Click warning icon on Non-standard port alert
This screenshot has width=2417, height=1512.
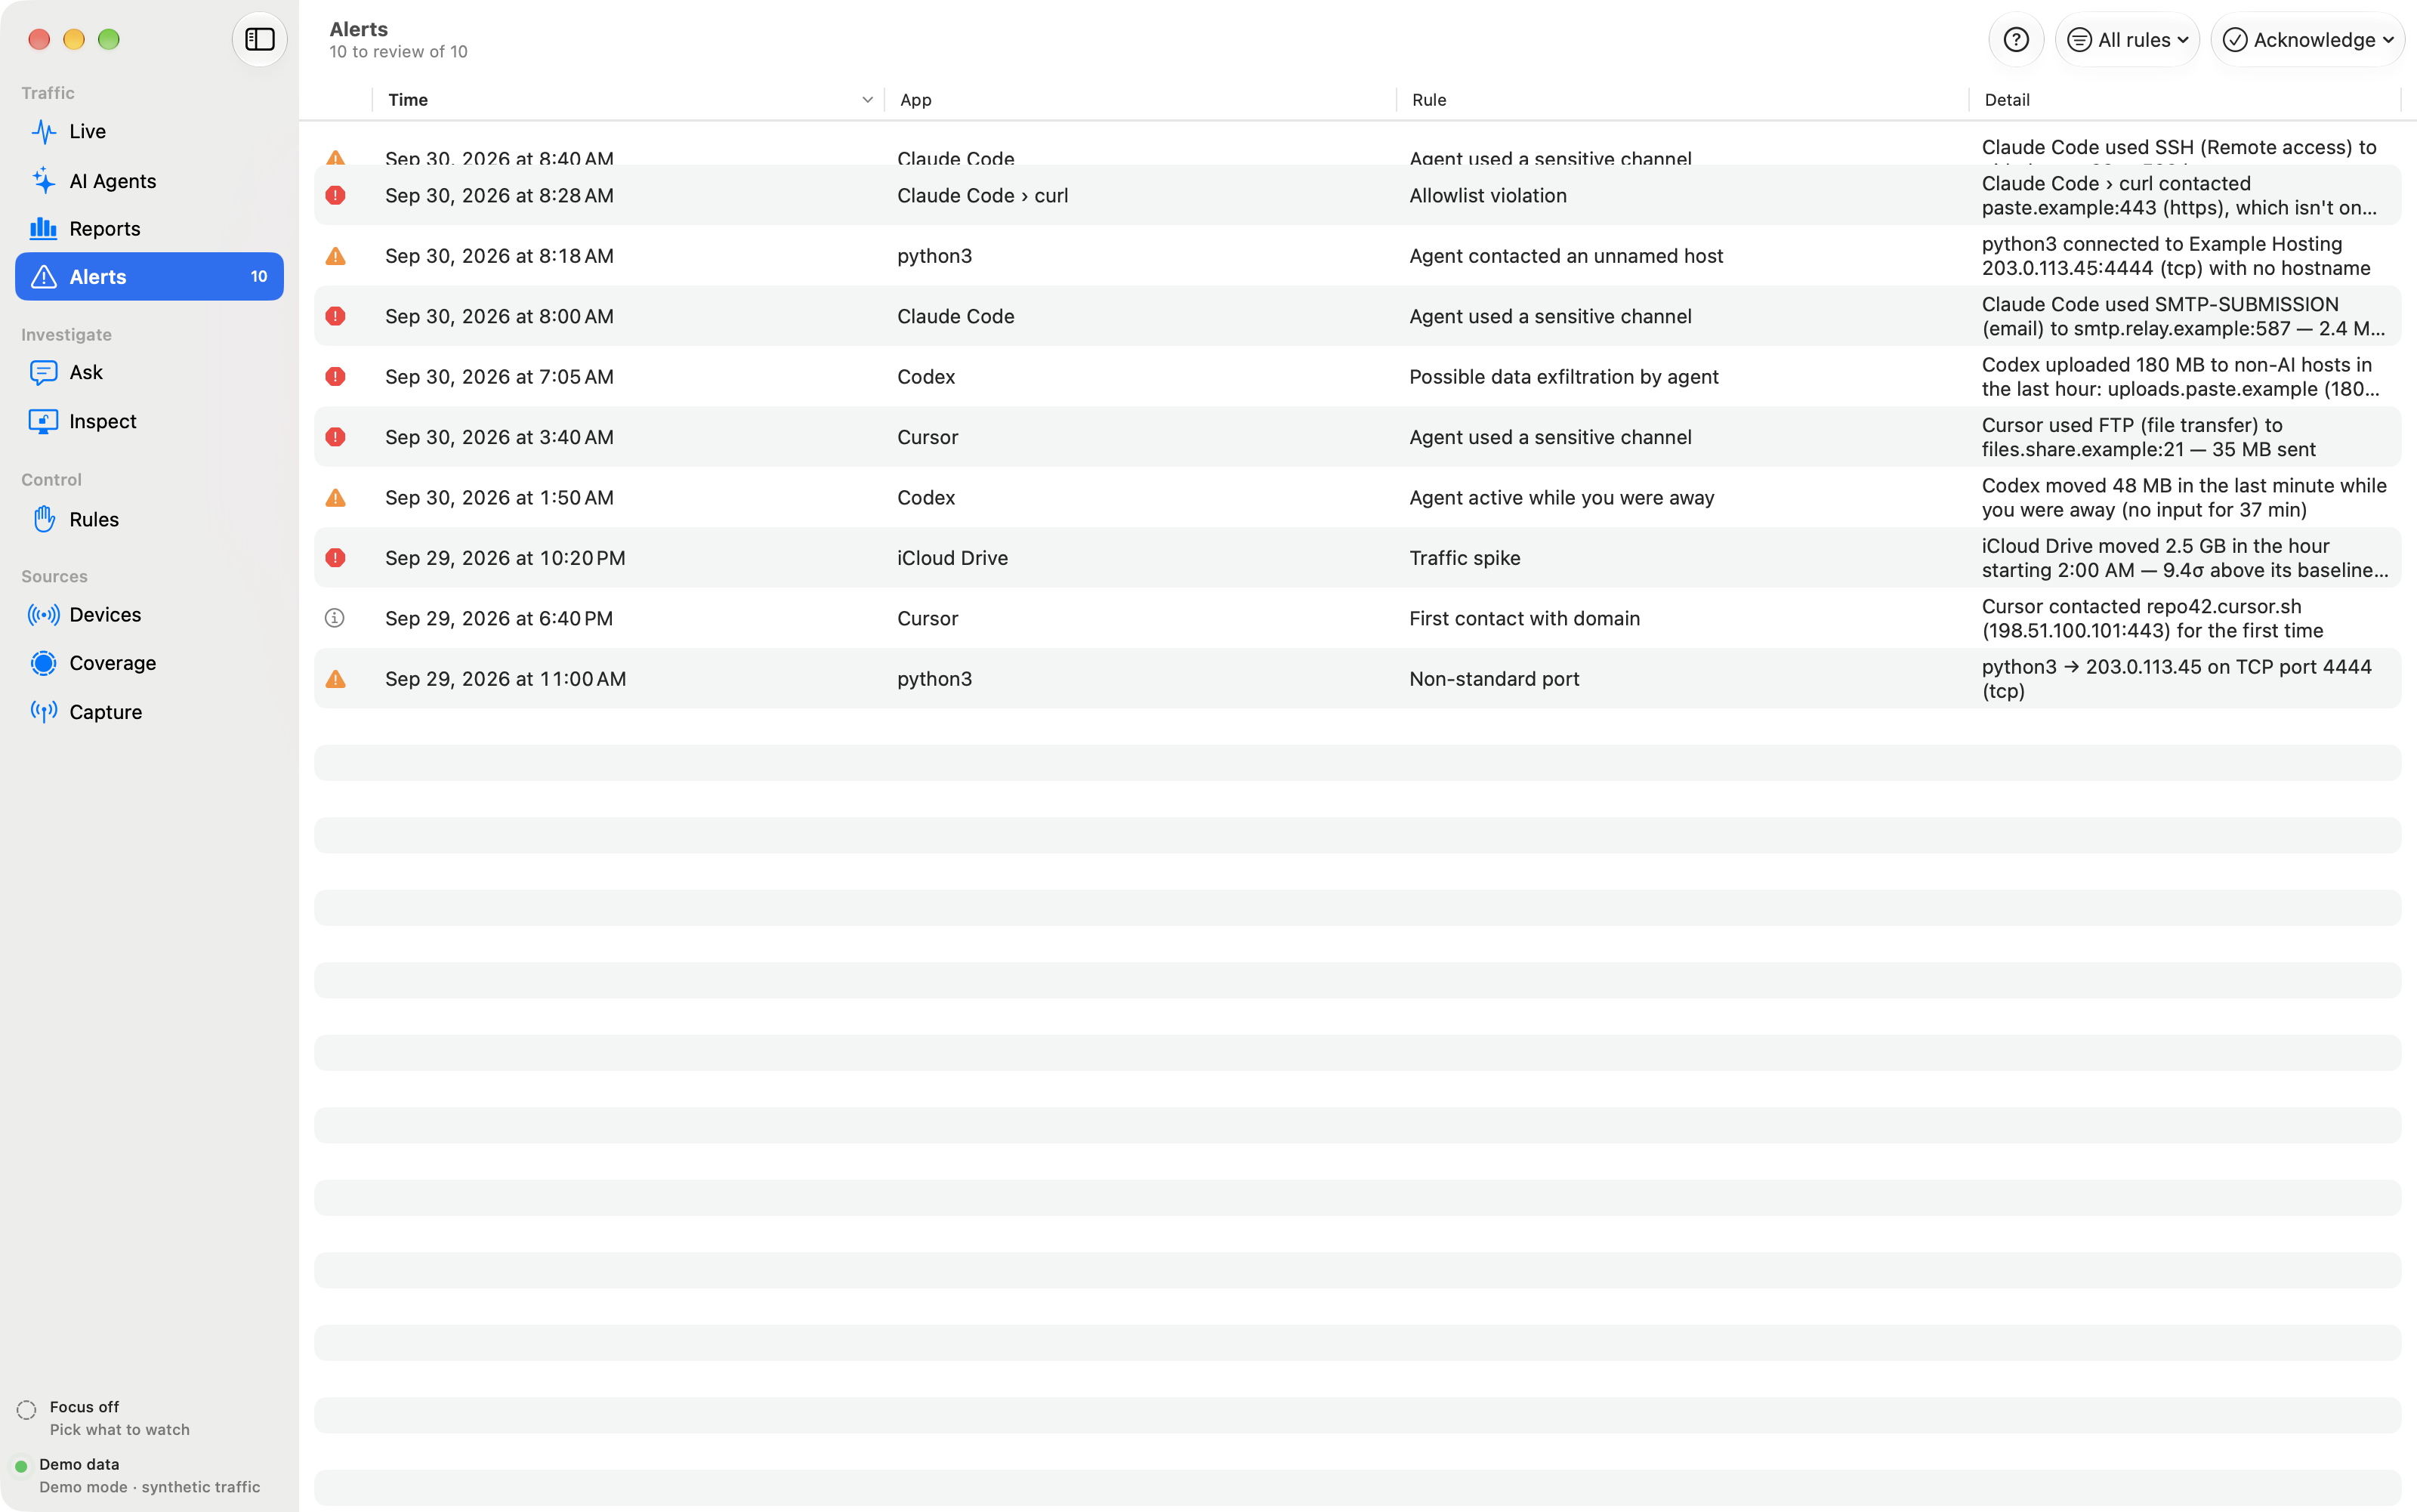(335, 679)
